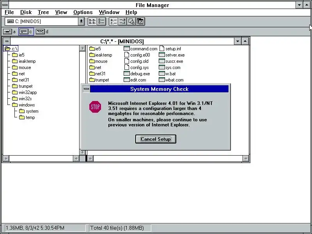Click status bar total files text
Screen dimensions: 312x234
(117, 228)
